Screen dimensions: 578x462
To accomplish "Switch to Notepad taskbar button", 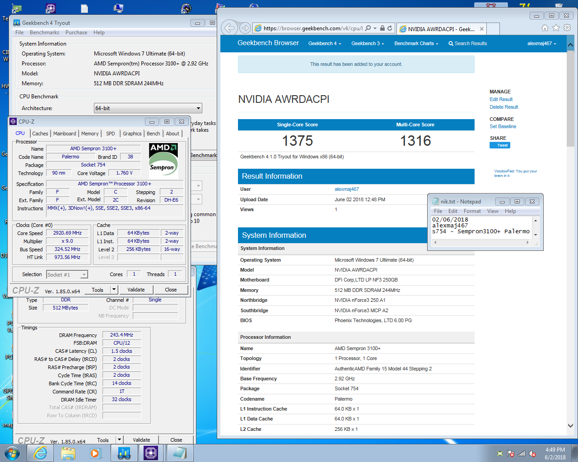I will [179, 453].
